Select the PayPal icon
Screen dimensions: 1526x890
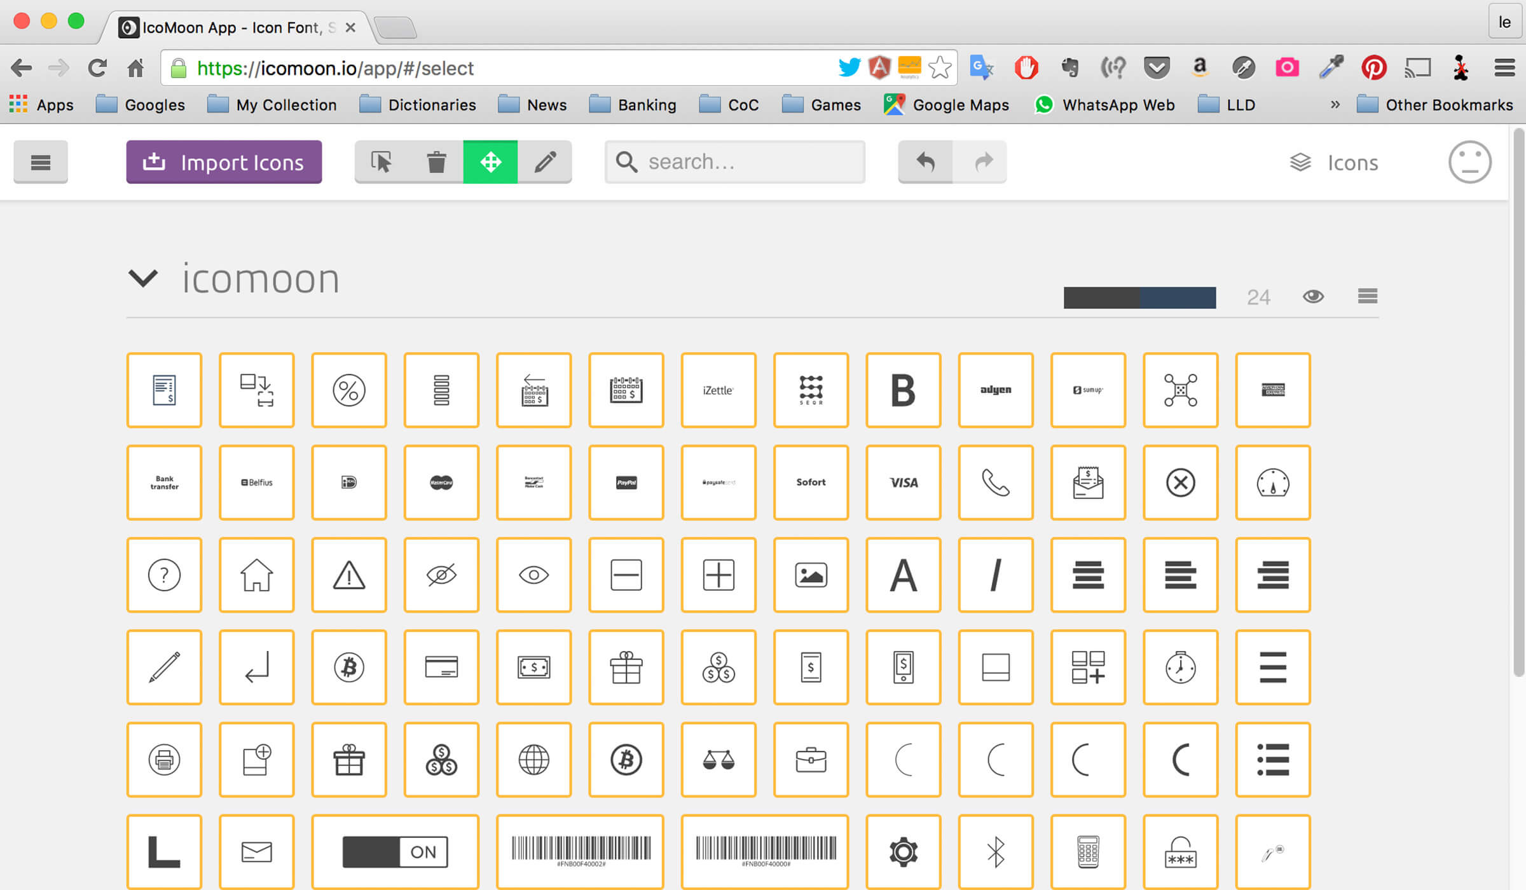626,483
